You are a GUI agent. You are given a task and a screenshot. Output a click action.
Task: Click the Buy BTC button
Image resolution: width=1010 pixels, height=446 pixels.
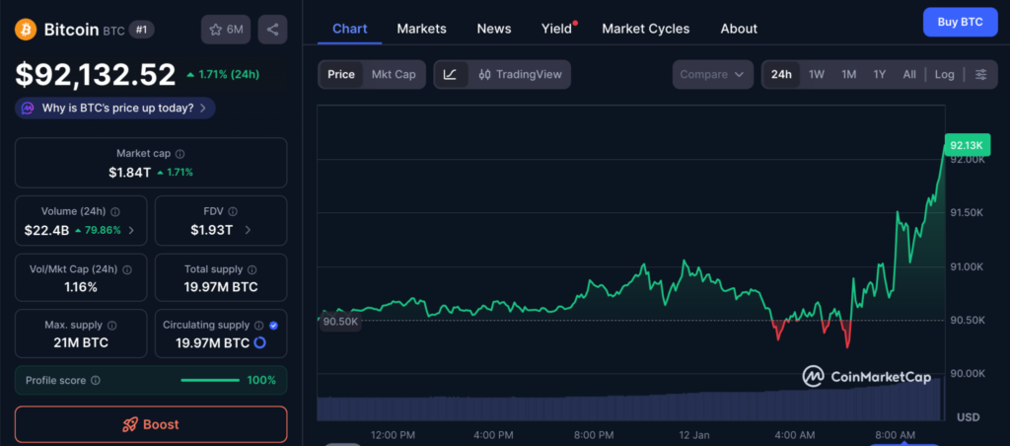point(959,22)
